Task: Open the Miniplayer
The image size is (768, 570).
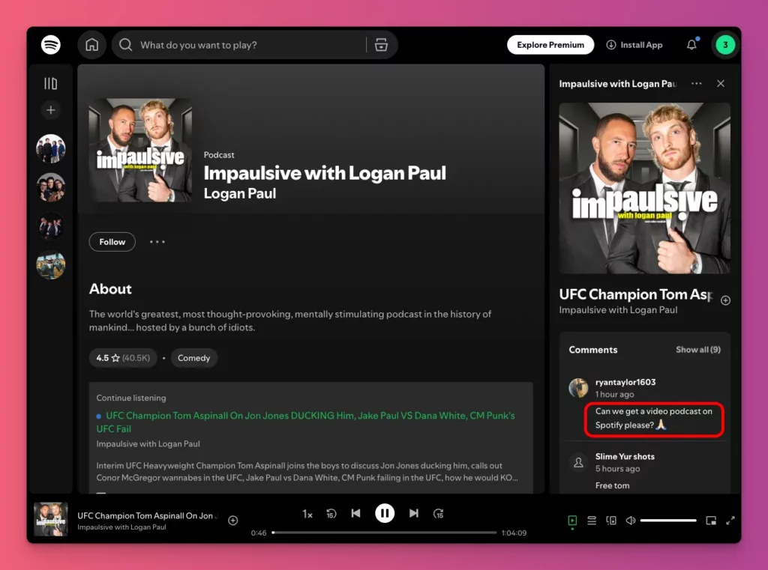Action: tap(710, 520)
